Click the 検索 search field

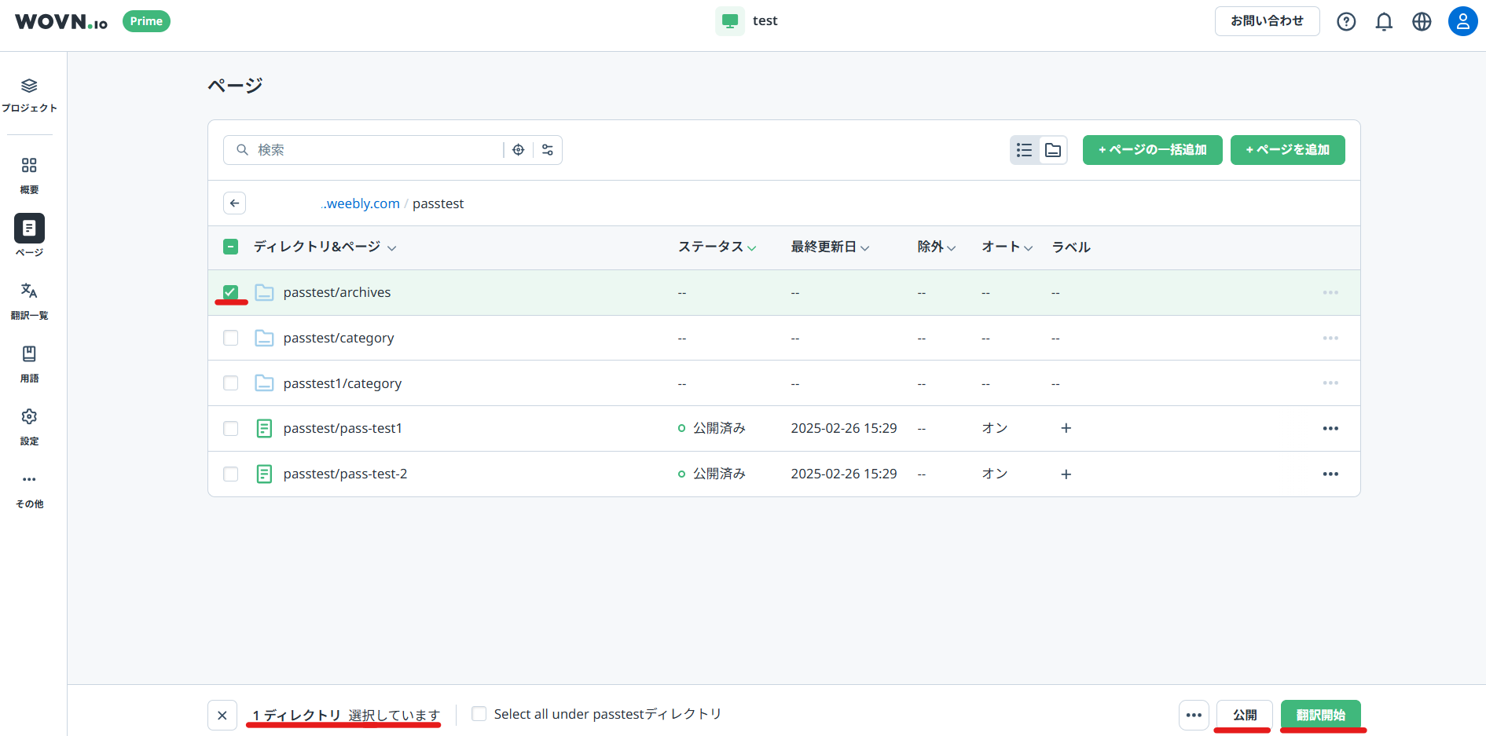coord(377,150)
